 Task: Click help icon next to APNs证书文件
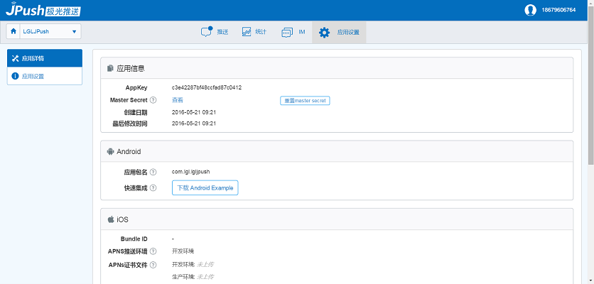(153, 265)
